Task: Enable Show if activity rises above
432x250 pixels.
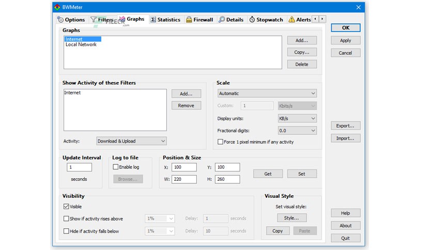Action: coord(66,218)
